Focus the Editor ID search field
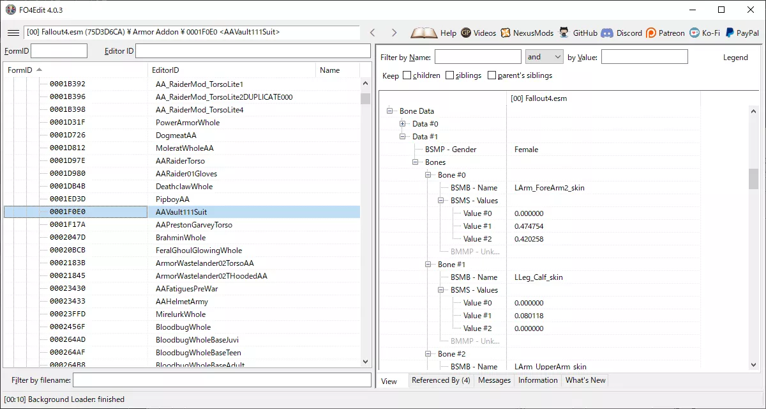Image resolution: width=766 pixels, height=409 pixels. [253, 51]
